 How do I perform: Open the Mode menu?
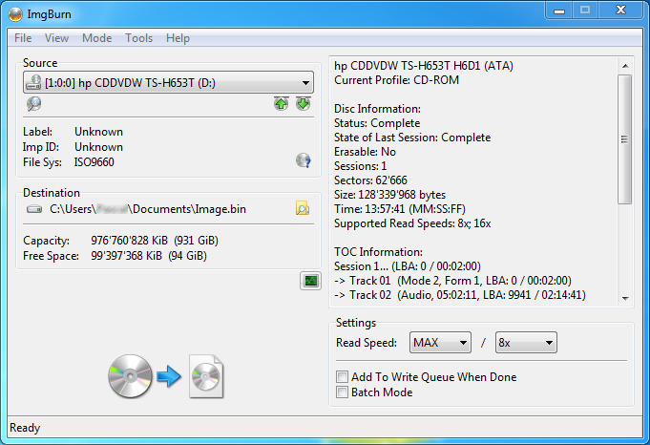pos(96,38)
